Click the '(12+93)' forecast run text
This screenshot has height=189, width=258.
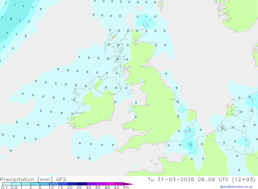pos(244,179)
